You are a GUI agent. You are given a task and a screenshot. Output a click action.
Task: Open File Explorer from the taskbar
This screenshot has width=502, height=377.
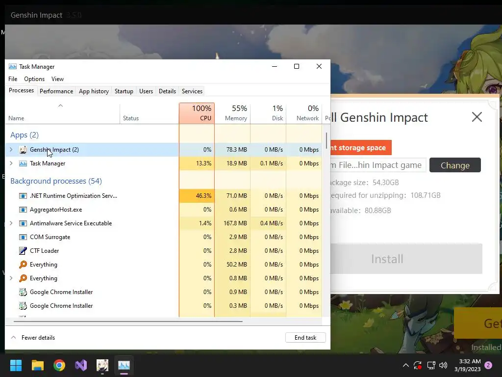click(x=37, y=365)
